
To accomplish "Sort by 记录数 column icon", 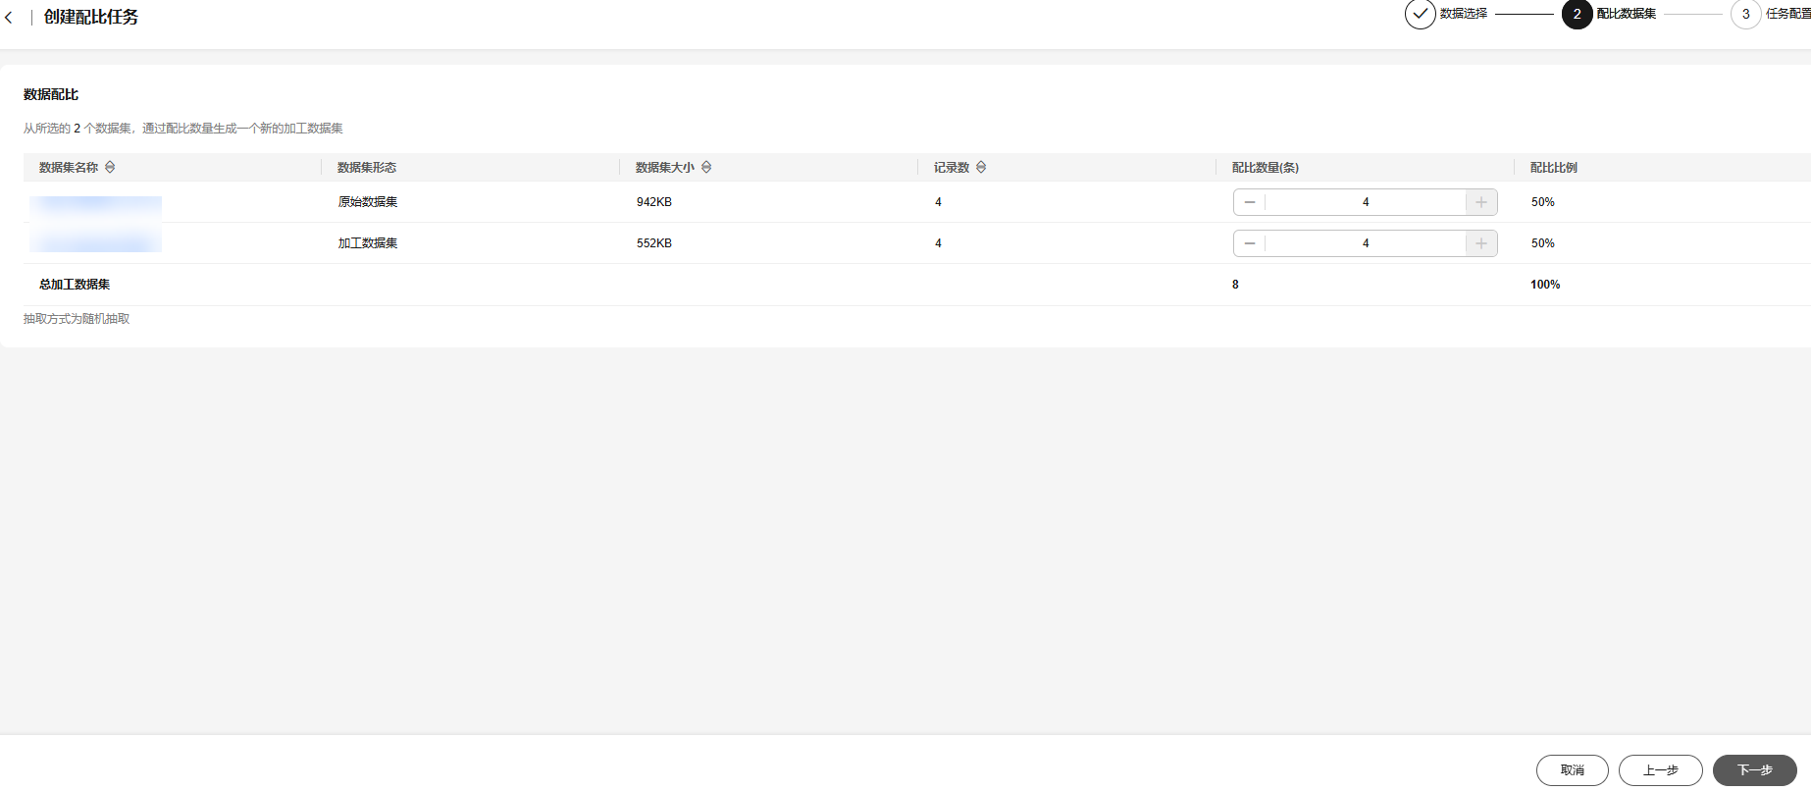I will (x=981, y=167).
